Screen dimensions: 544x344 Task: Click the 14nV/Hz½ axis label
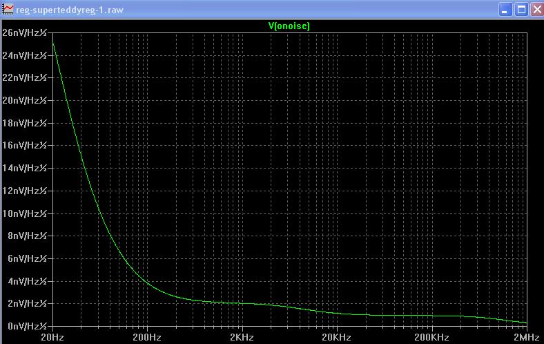click(x=24, y=168)
